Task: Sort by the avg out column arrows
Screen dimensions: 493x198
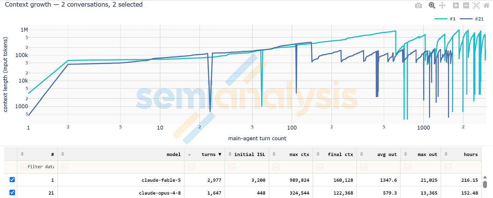Action: click(x=362, y=154)
